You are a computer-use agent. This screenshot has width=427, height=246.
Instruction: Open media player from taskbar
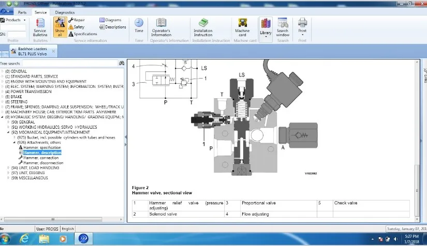(63, 239)
